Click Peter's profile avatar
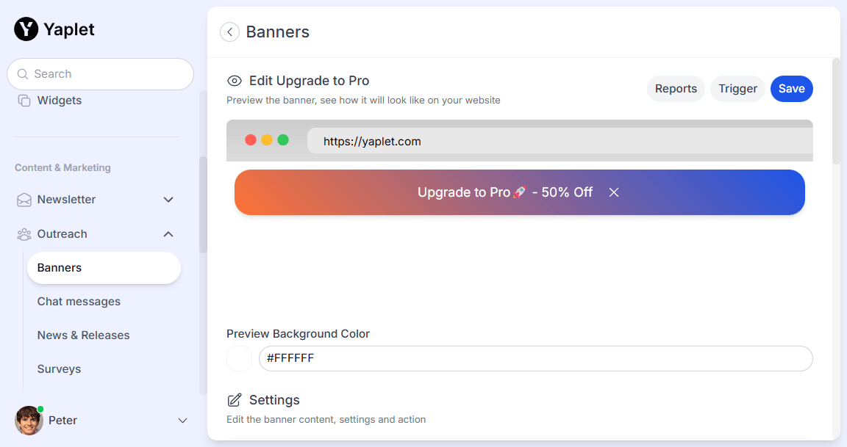This screenshot has height=447, width=847. coord(29,421)
